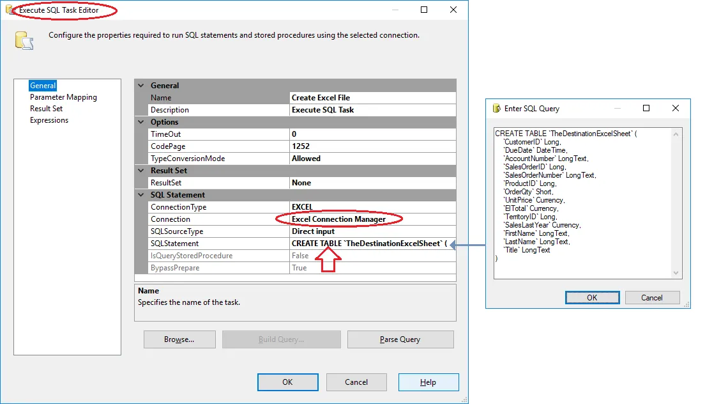Collapse the General property category

click(140, 86)
